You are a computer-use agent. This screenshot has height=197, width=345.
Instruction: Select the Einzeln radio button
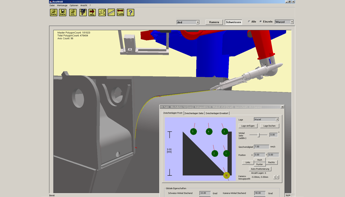[261, 22]
